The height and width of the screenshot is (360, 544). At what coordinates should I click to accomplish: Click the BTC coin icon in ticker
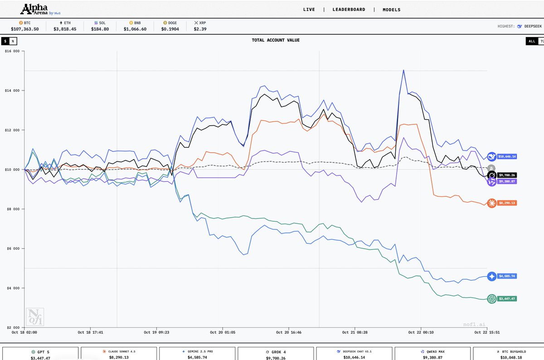tap(21, 22)
